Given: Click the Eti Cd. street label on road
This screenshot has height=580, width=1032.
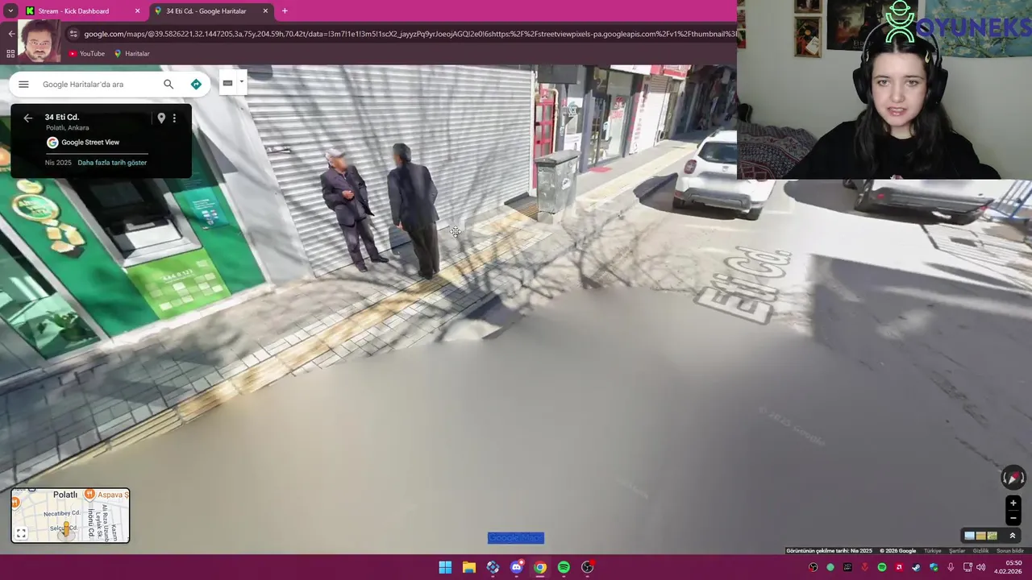Looking at the screenshot, I should (743, 284).
